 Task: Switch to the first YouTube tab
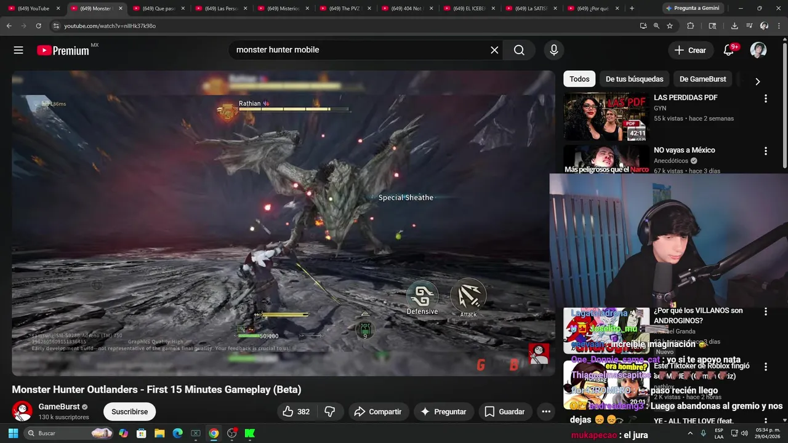coord(33,9)
